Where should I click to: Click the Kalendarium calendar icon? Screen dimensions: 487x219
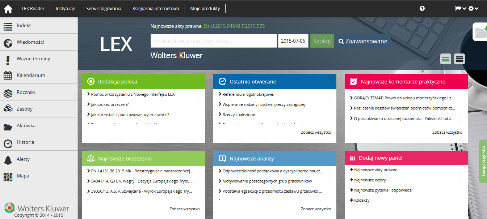pyautogui.click(x=8, y=76)
